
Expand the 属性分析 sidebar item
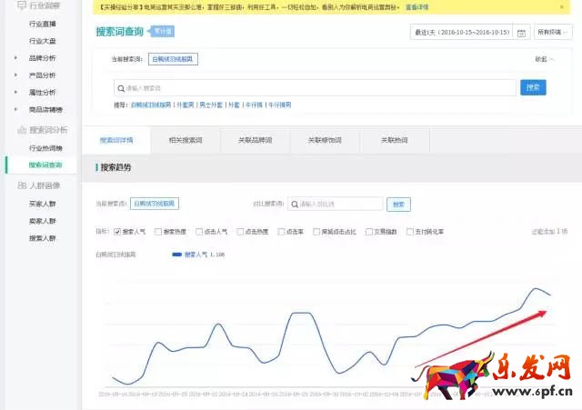coord(15,92)
